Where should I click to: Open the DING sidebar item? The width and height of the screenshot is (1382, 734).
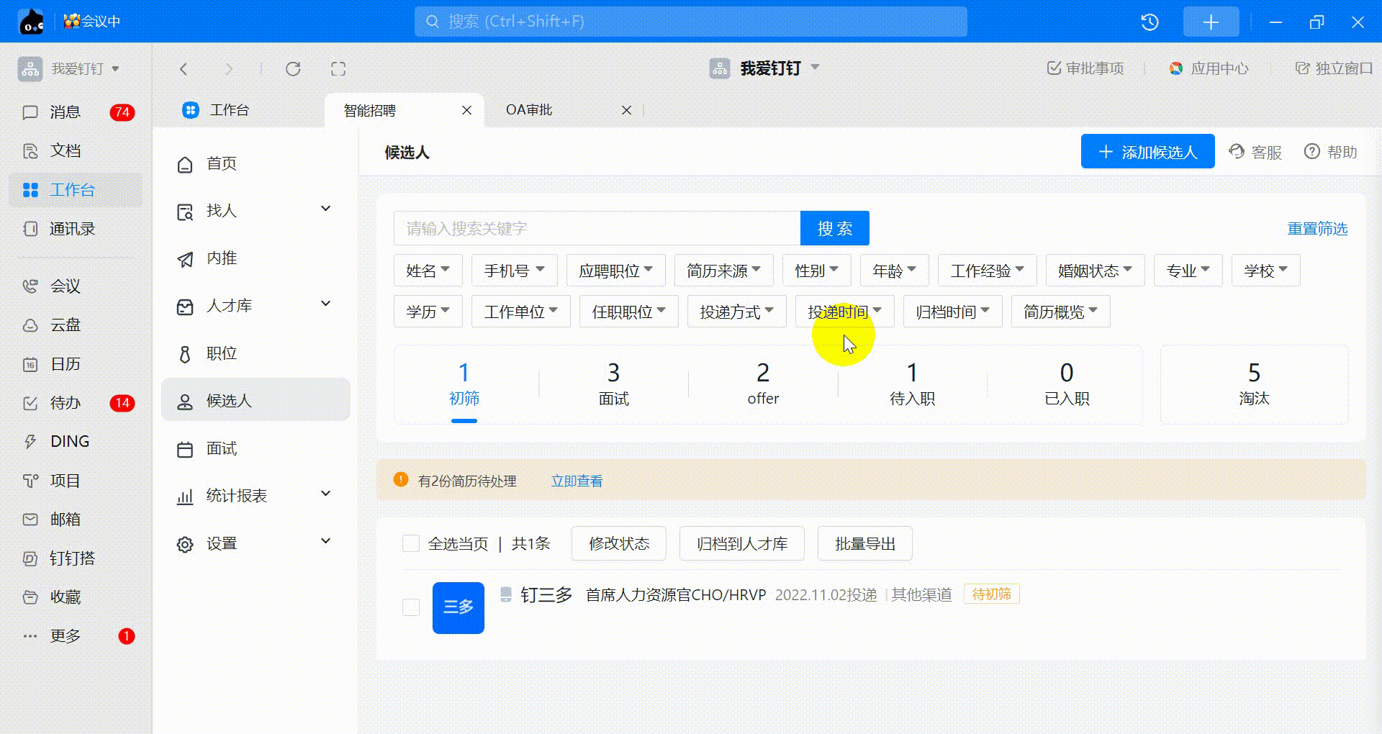click(70, 442)
